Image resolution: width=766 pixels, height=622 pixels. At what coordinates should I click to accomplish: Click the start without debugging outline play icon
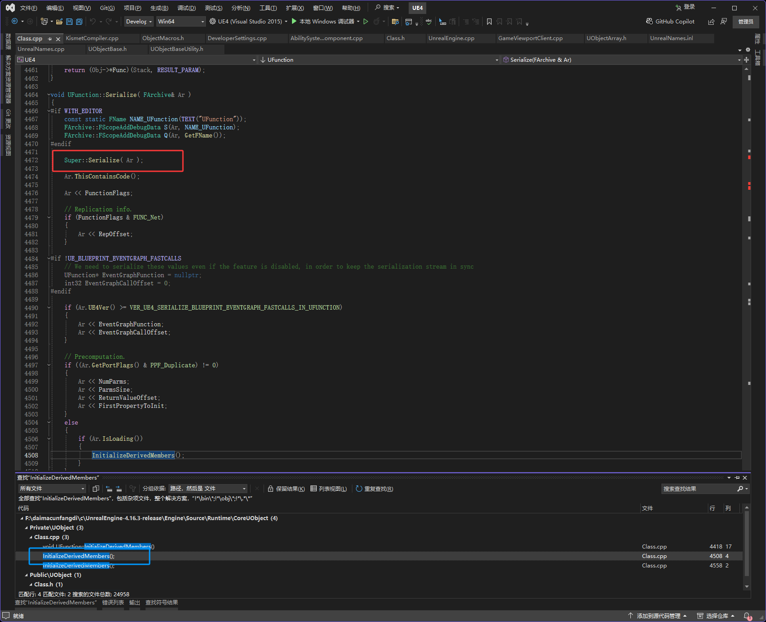(366, 21)
